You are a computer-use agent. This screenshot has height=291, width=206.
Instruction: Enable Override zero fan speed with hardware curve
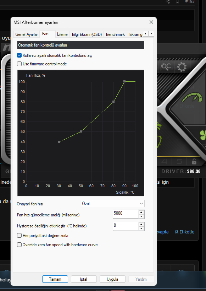(x=19, y=245)
